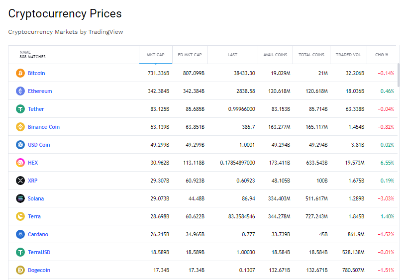The height and width of the screenshot is (280, 405).
Task: Sort by FD MKT CAP column header
Action: pyautogui.click(x=190, y=55)
